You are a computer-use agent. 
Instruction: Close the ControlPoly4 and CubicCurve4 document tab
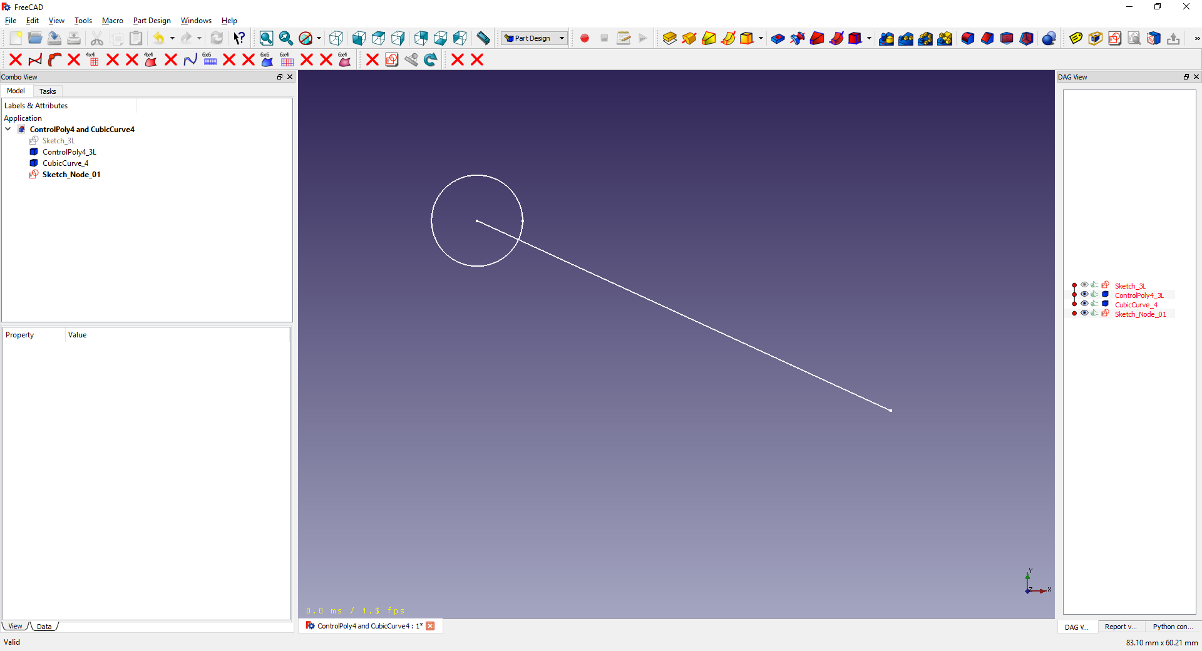430,626
